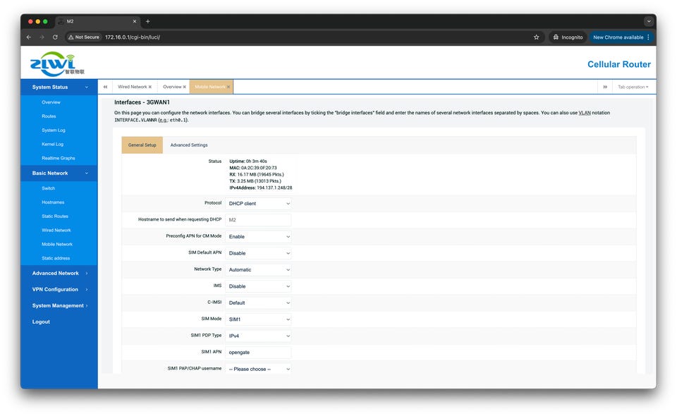Click Logout in the sidebar
This screenshot has width=677, height=416.
tap(41, 322)
